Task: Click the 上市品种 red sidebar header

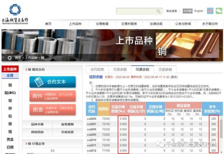Action: pyautogui.click(x=10, y=69)
